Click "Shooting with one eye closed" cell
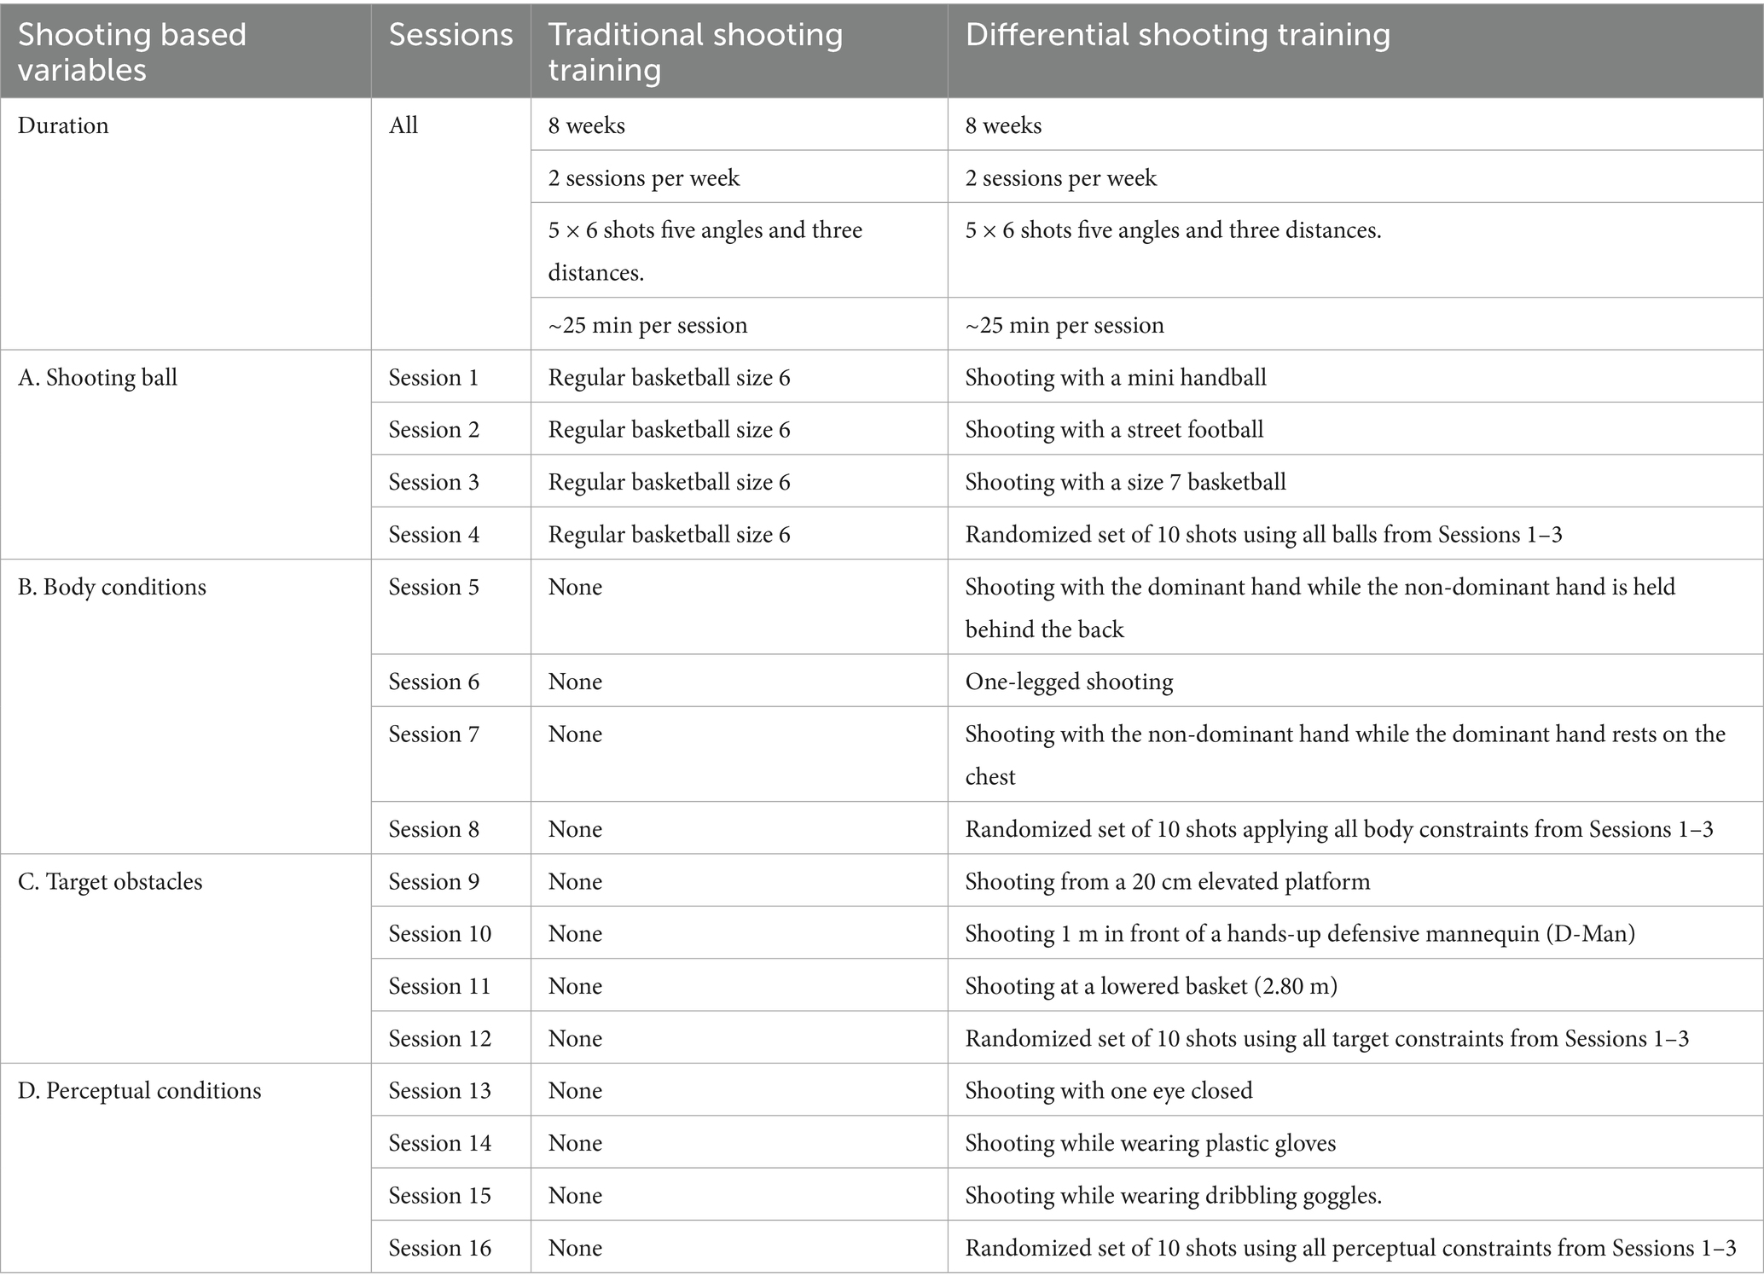1764x1288 pixels. (x=1108, y=1090)
